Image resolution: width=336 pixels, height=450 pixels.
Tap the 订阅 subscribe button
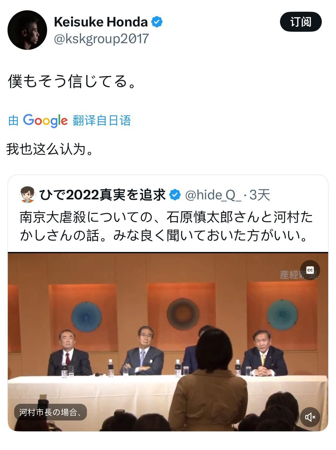301,22
